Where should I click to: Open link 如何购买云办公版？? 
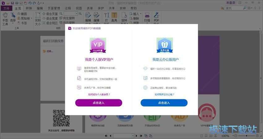point(164,95)
